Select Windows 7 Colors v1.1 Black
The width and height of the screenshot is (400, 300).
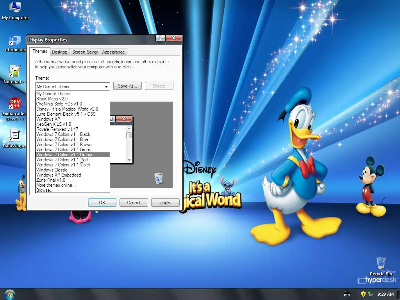[x=72, y=134]
